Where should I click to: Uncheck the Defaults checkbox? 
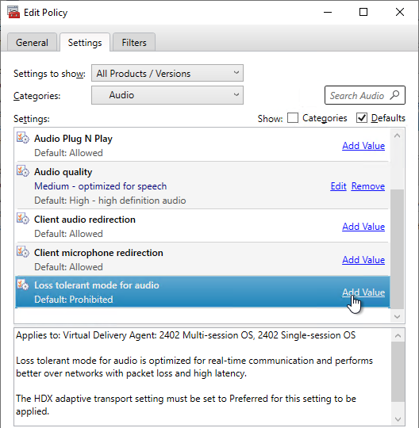coord(362,118)
